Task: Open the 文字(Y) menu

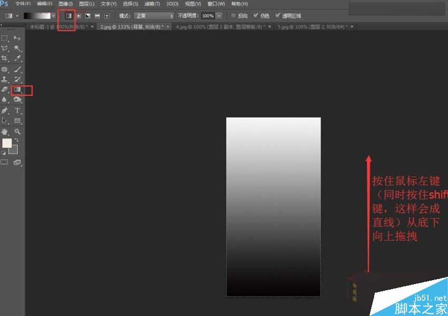Action: point(108,4)
